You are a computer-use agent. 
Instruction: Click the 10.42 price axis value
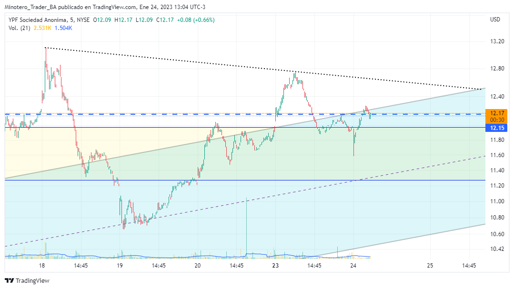(x=497, y=249)
